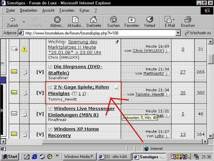Open the Extras menu

click(x=84, y=10)
